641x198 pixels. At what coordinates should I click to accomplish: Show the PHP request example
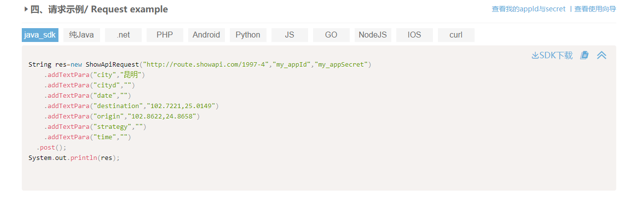(165, 35)
